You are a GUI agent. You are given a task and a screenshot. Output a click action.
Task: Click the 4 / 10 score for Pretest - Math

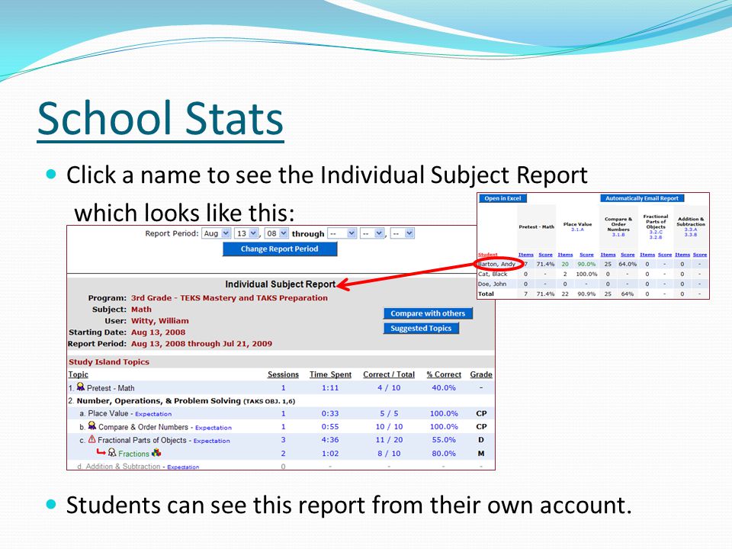[389, 388]
